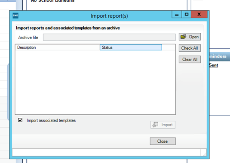Click the Archive file path field

109,37
